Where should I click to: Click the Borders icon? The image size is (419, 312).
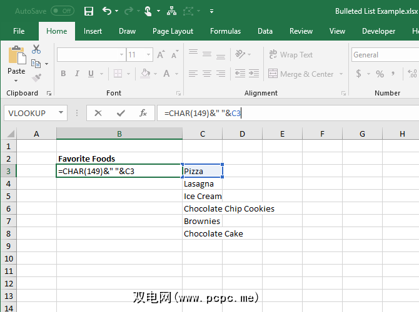(118, 74)
